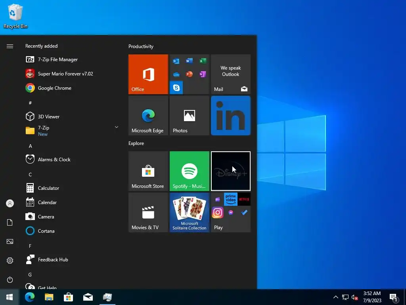Open Feedback Hub app
This screenshot has height=305, width=406.
[73, 259]
